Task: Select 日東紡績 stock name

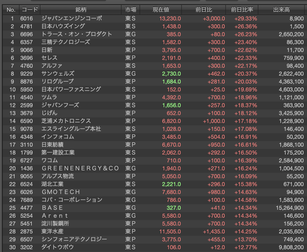Action: 52,145
